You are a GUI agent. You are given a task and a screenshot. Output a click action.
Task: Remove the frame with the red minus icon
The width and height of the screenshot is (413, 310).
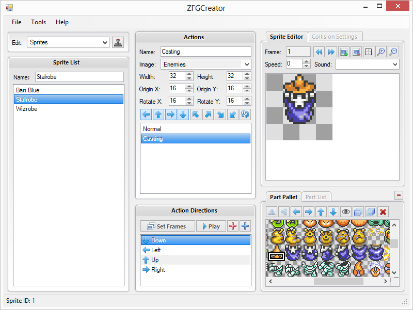[x=356, y=52]
